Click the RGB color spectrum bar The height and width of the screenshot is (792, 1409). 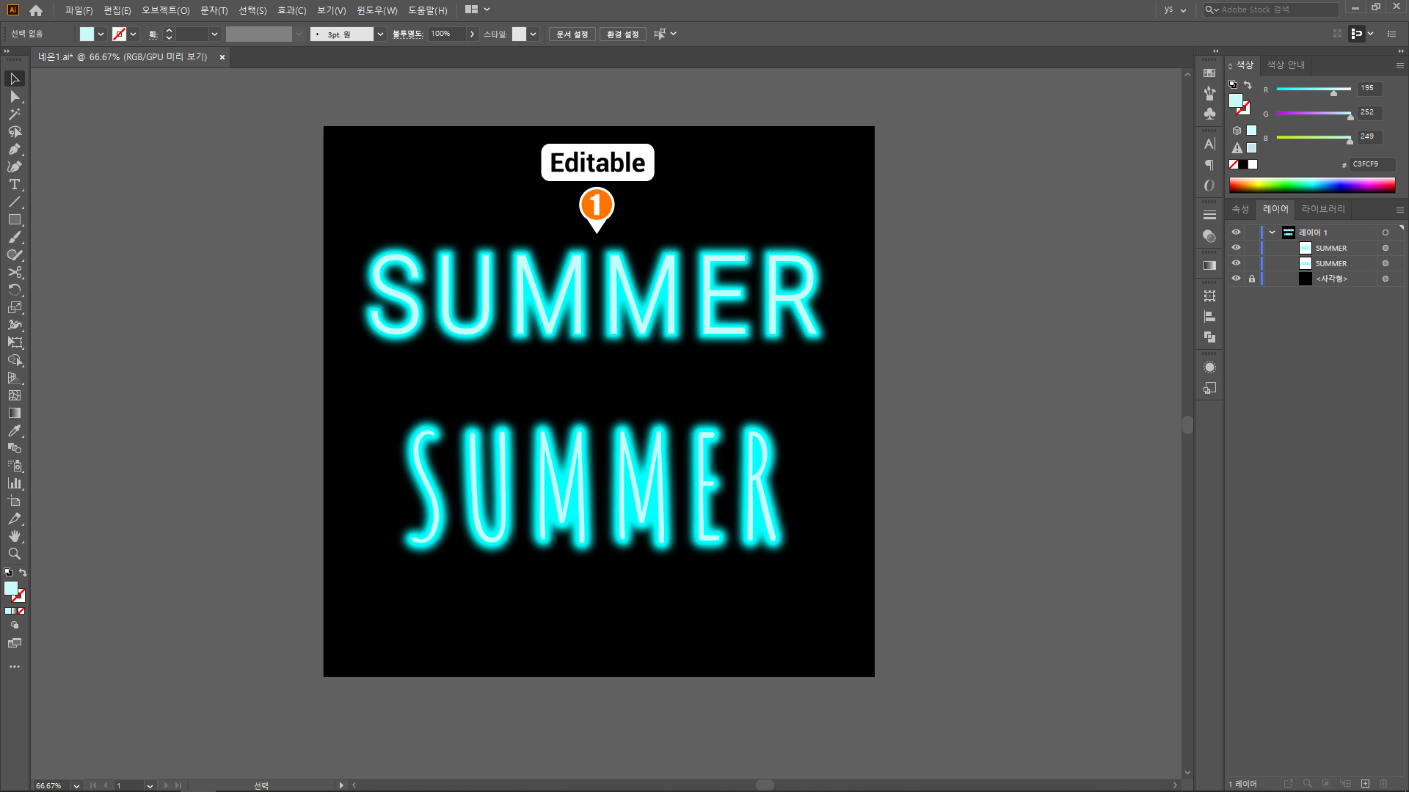(x=1311, y=185)
